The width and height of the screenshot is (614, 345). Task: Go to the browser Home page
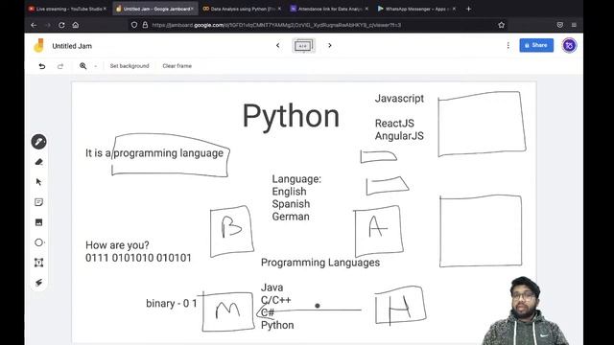(76, 25)
